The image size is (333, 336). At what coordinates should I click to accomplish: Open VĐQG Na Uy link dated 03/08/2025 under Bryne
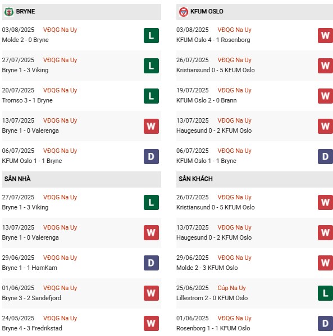click(x=60, y=30)
